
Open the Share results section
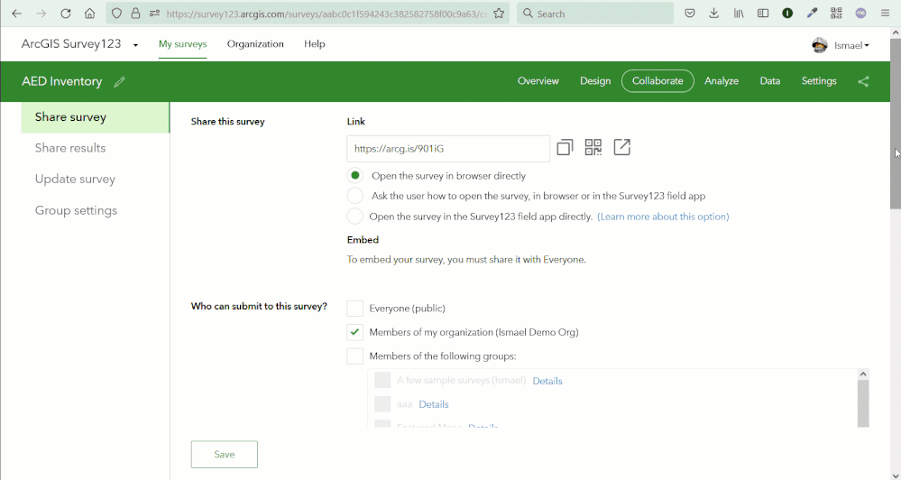click(70, 148)
